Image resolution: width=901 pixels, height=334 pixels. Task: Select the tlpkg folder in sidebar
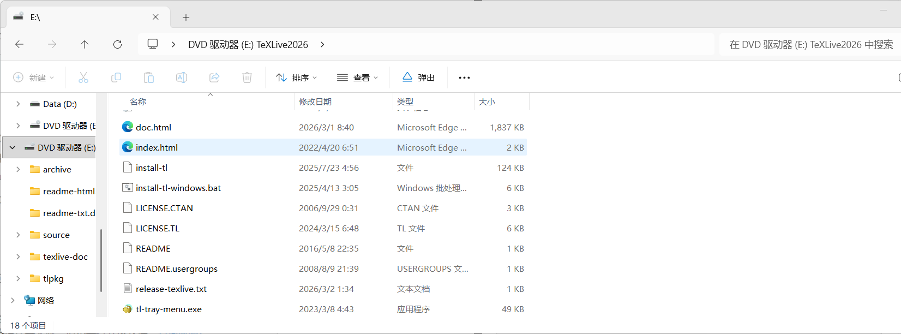click(53, 278)
